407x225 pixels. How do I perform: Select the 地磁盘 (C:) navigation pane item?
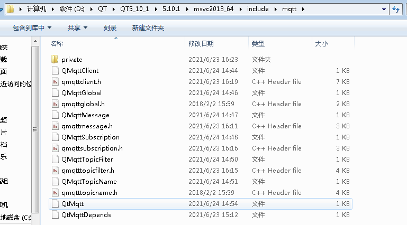[x=15, y=218]
